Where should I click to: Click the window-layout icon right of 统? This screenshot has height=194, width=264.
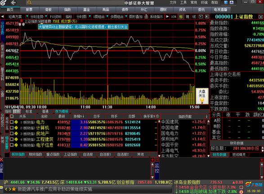[x=201, y=17]
